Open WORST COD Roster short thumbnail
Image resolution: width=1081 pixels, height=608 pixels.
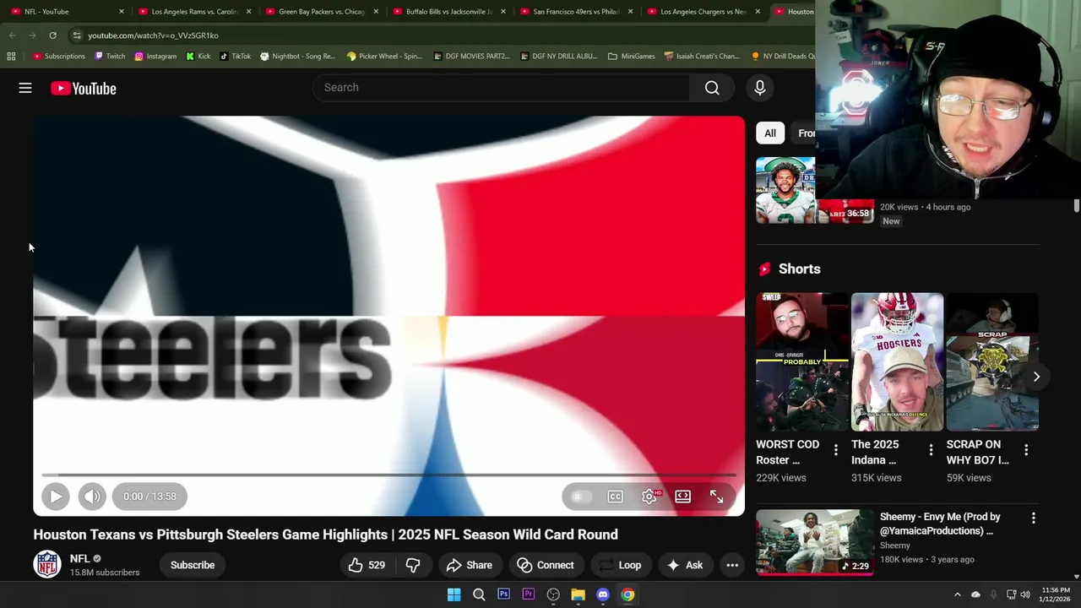coord(802,361)
